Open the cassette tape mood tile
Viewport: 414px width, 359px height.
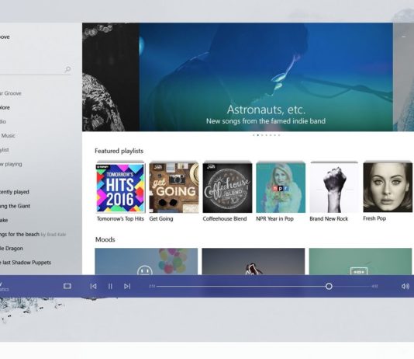(361, 261)
